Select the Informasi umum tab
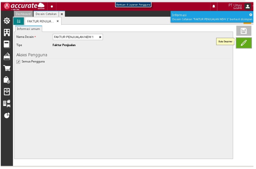 (28, 29)
